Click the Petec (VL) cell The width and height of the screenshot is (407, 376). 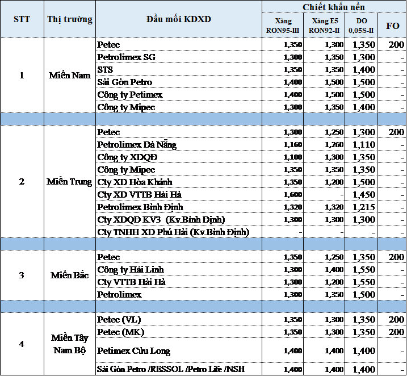click(x=179, y=319)
